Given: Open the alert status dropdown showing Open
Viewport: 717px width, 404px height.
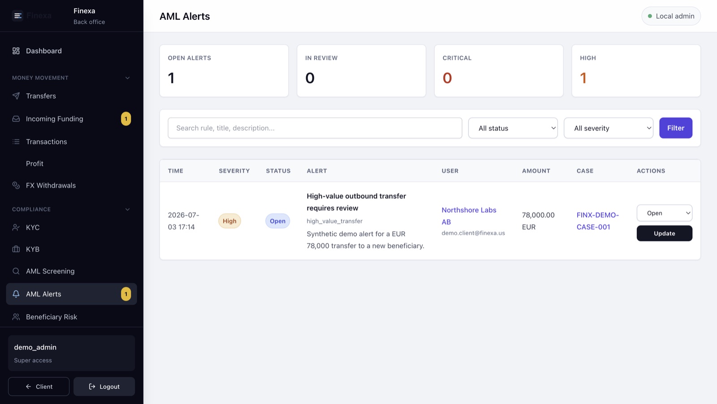Looking at the screenshot, I should [664, 213].
